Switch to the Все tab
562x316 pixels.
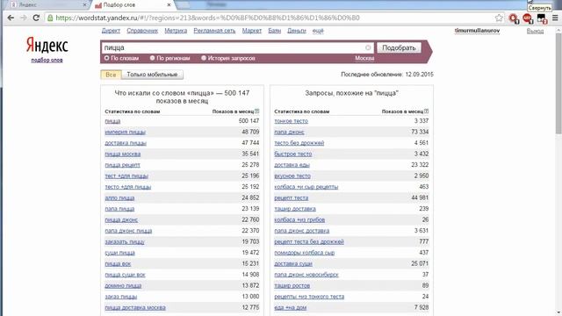[x=111, y=75]
